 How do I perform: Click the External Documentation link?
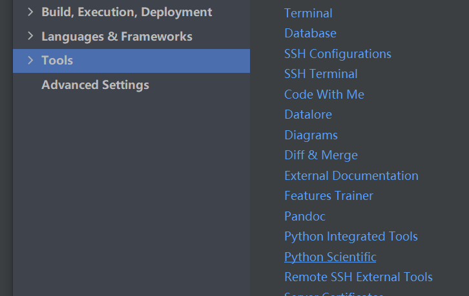(x=351, y=175)
